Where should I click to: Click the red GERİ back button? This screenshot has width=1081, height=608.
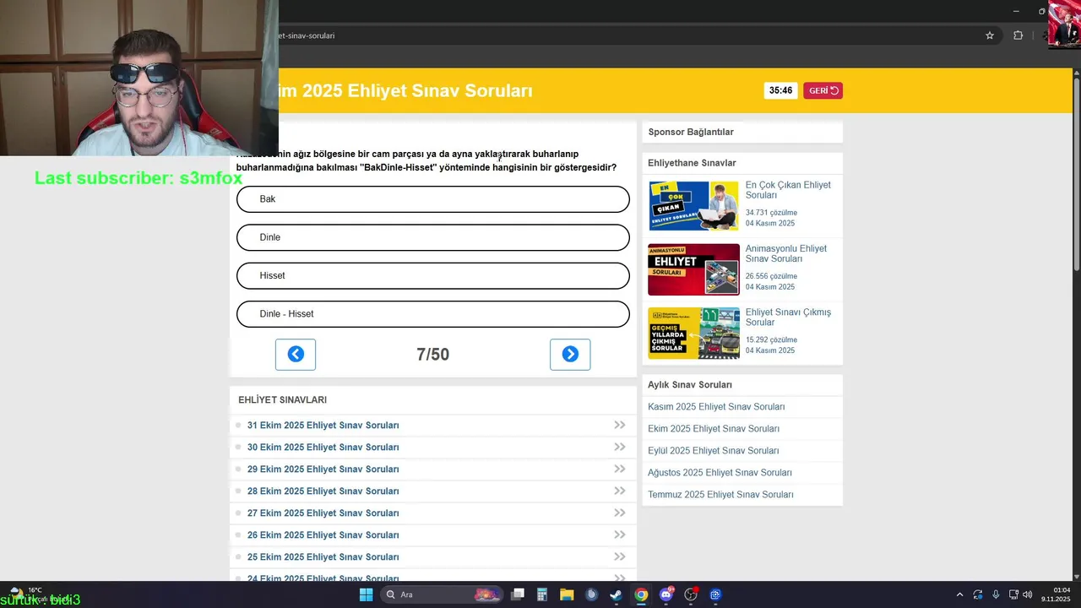823,90
